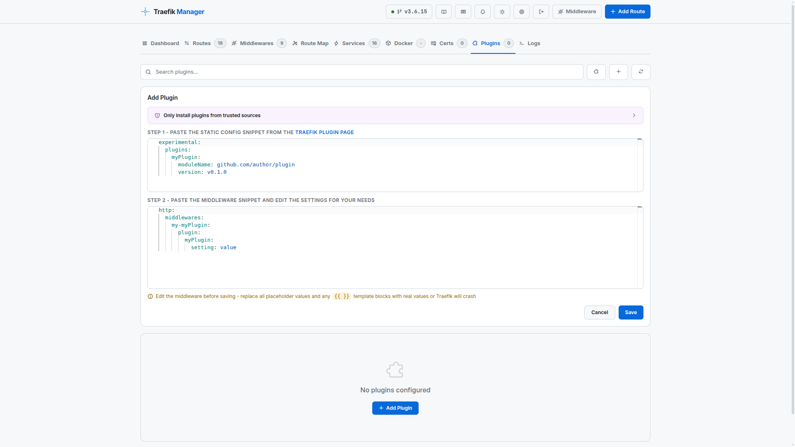The image size is (795, 447).
Task: Click into the Step 2 middleware editor
Action: [x=395, y=248]
